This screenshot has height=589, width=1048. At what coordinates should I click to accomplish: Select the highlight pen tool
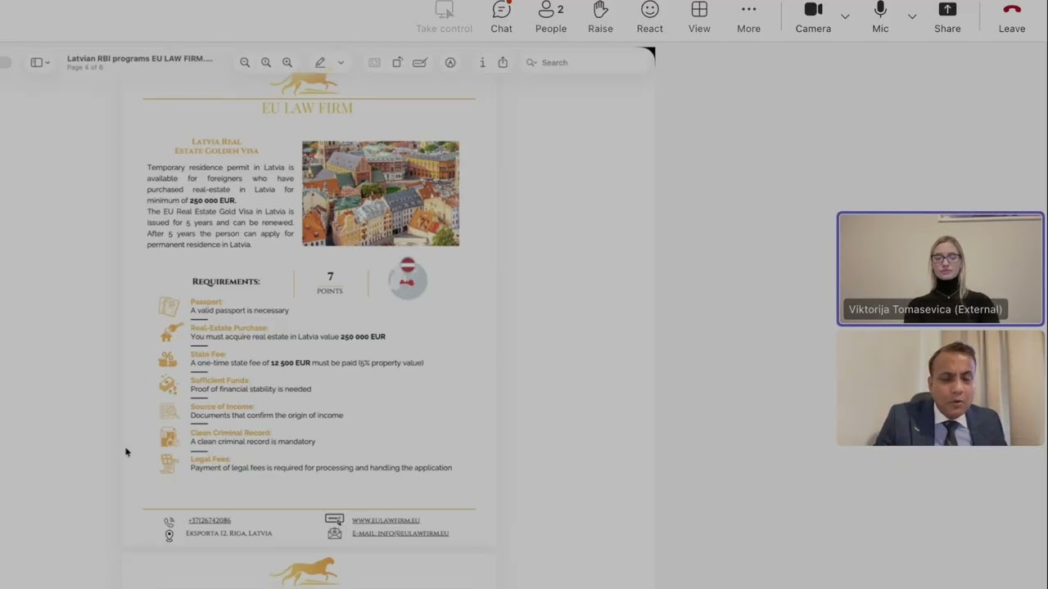(320, 62)
